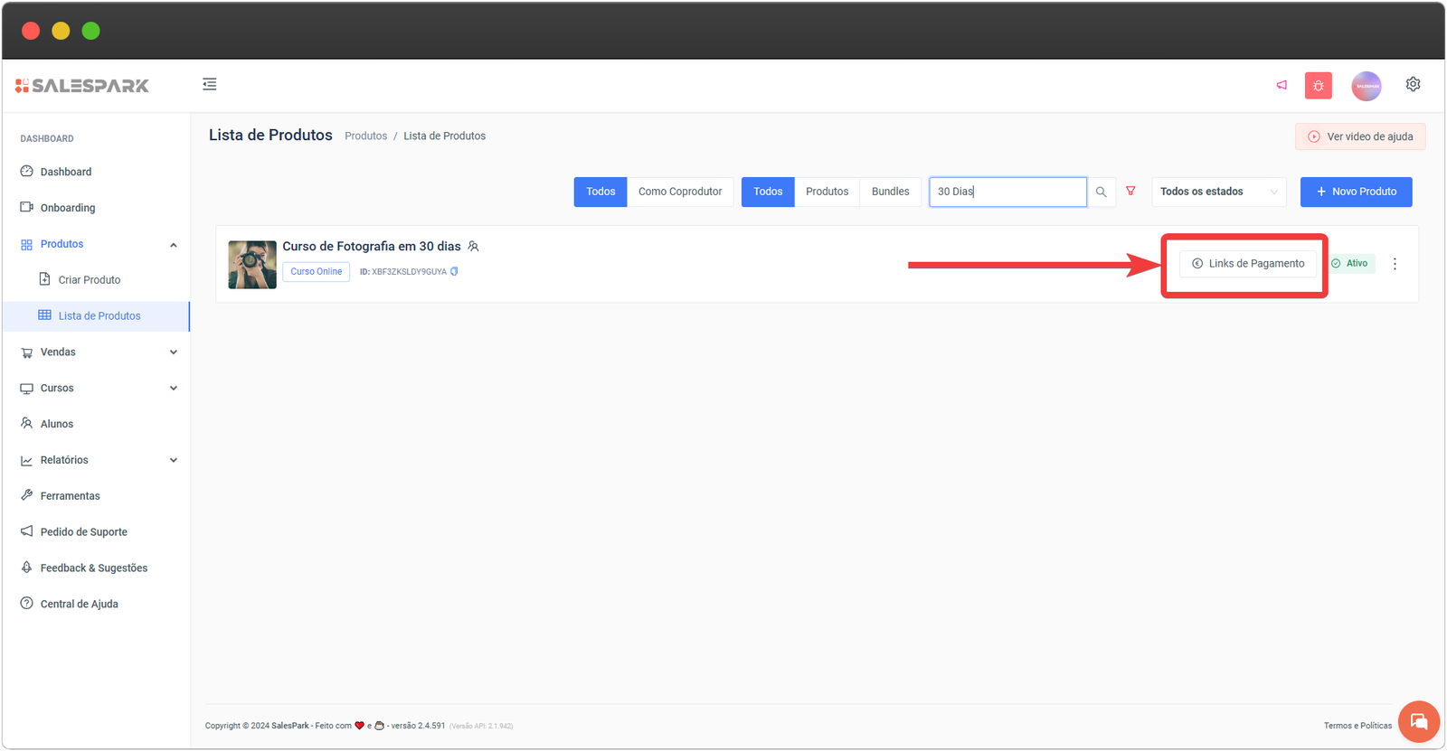1447x751 pixels.
Task: Select the Como Coprodutor filter
Action: click(x=680, y=192)
